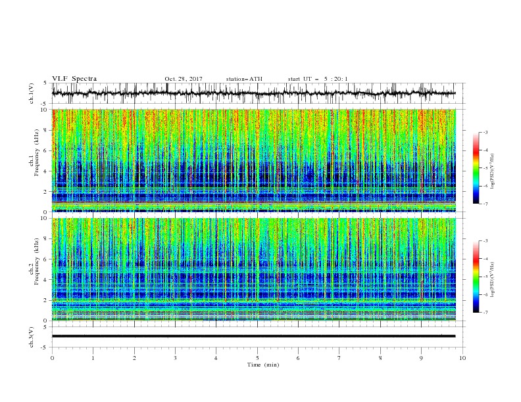Click the "1" tick on the time axis

coord(93,358)
